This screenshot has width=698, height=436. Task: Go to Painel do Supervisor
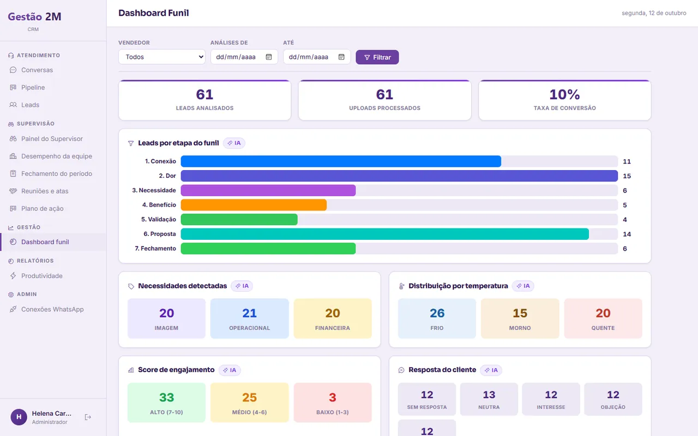53,138
